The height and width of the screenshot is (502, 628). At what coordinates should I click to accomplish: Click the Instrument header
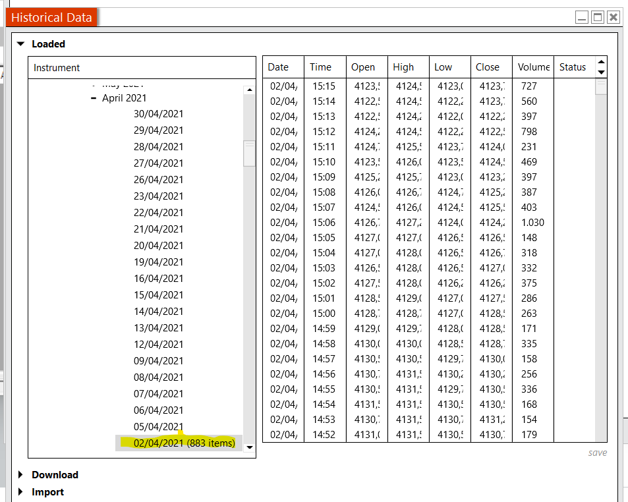coord(142,68)
